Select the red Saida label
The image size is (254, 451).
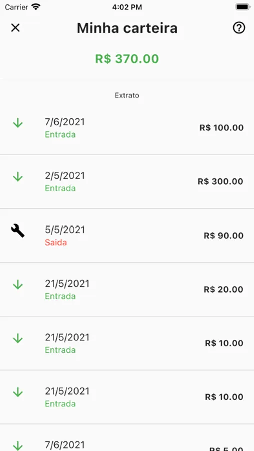(56, 242)
